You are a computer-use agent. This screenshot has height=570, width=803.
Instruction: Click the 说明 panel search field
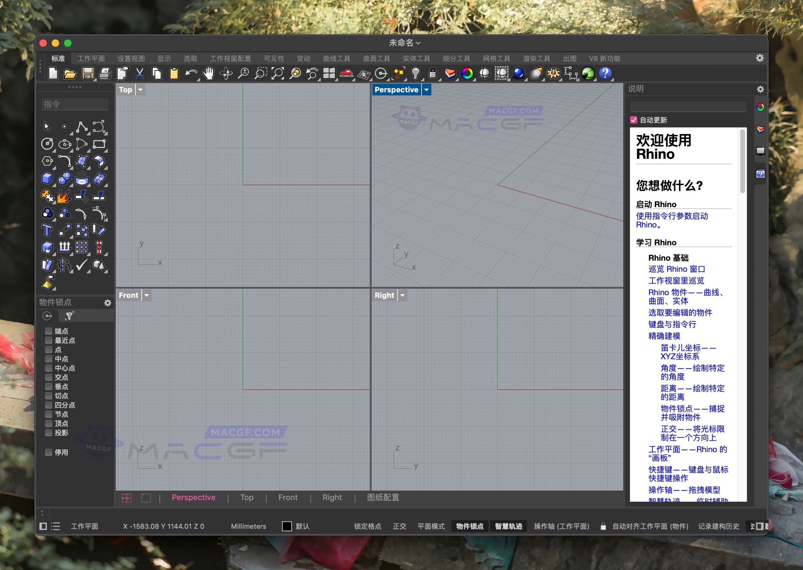click(x=688, y=107)
